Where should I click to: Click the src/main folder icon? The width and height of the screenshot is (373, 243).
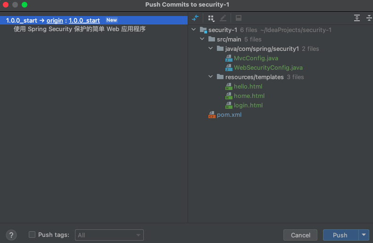click(211, 39)
